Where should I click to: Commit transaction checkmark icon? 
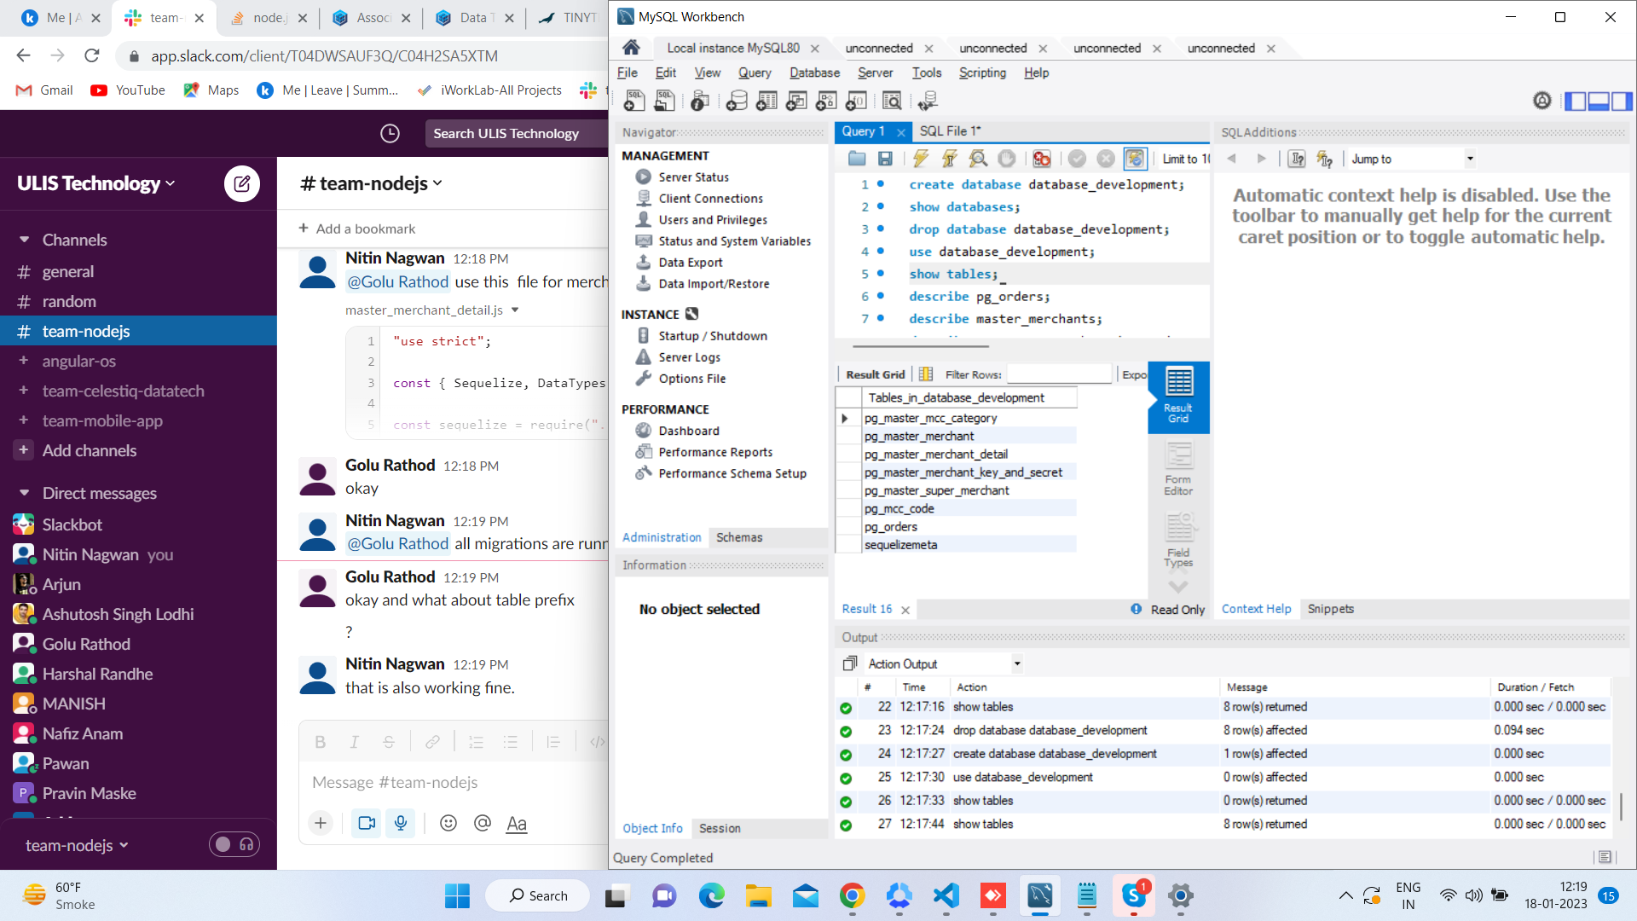(x=1077, y=159)
